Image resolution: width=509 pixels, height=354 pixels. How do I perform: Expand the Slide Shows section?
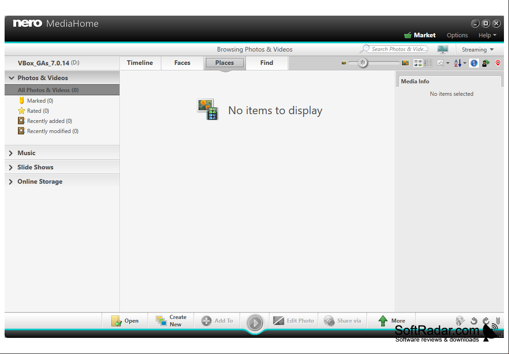pos(11,168)
